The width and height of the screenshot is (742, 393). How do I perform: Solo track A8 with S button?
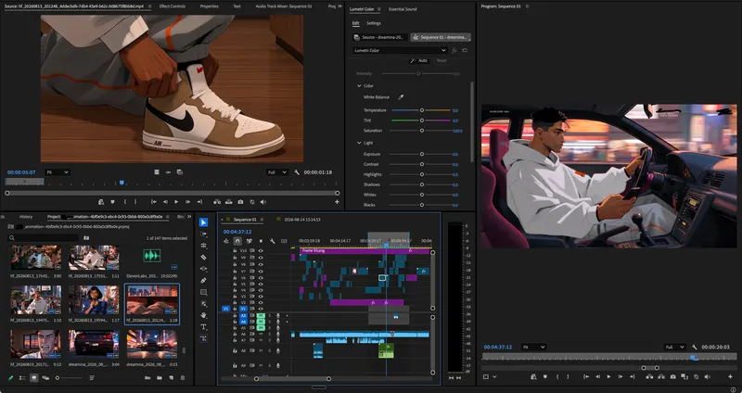[270, 351]
